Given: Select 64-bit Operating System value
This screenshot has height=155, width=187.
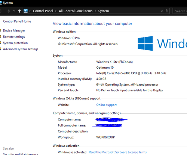Looking at the screenshot, I should [127, 84].
